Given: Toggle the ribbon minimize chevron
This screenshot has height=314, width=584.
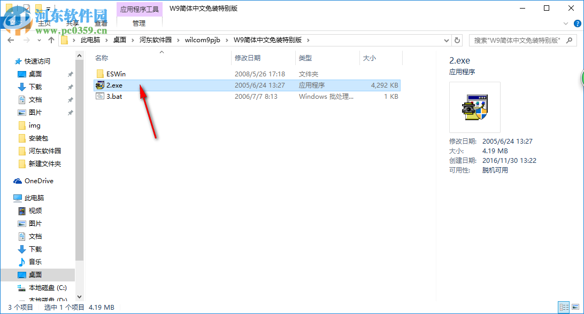Looking at the screenshot, I should (x=565, y=23).
